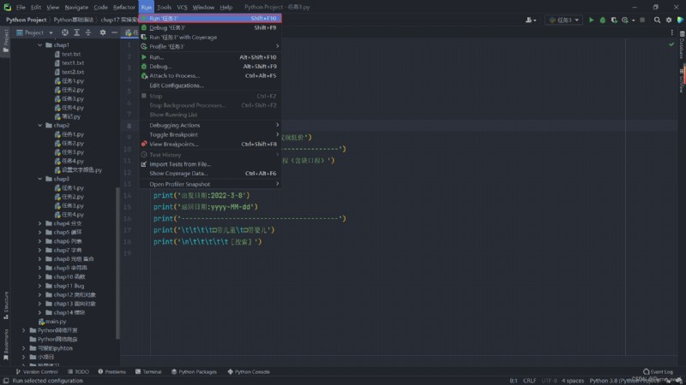Open Search Everywhere magnifier icon

point(657,20)
